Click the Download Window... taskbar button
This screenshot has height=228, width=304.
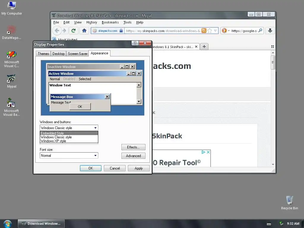point(41,224)
